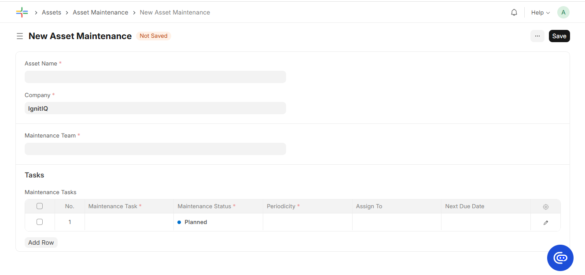The image size is (585, 275).
Task: Click the Company field with IgnitIQ
Action: pos(155,109)
